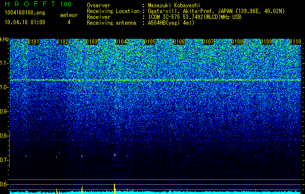Image resolution: width=305 pixels, height=194 pixels.
Task: Click the observer name Masayuki Kobayashi
Action: (x=174, y=5)
